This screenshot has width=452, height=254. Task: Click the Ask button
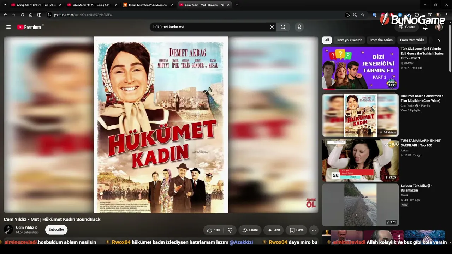274,230
